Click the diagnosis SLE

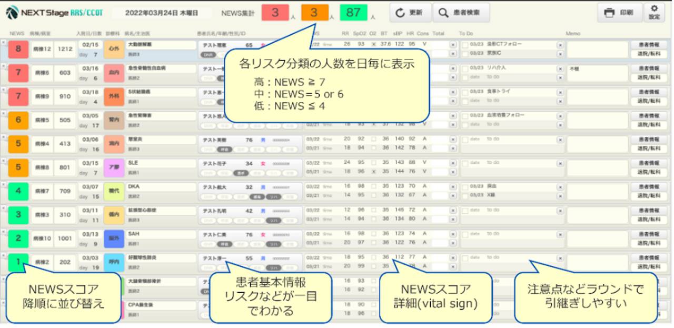point(133,163)
